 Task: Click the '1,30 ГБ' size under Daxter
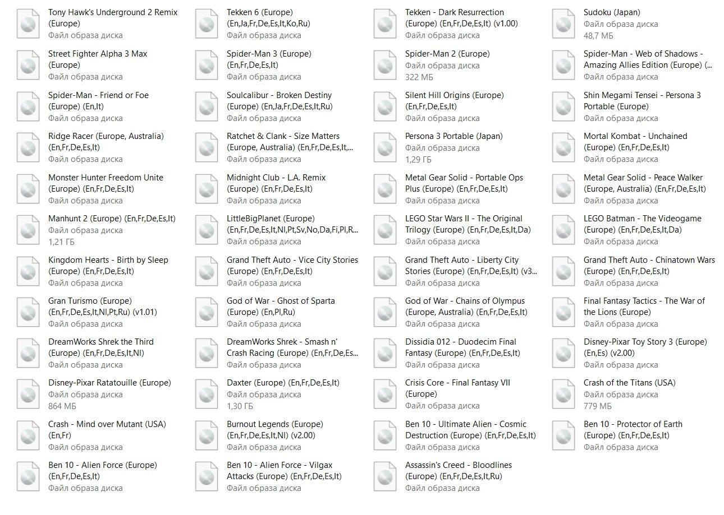coord(240,406)
